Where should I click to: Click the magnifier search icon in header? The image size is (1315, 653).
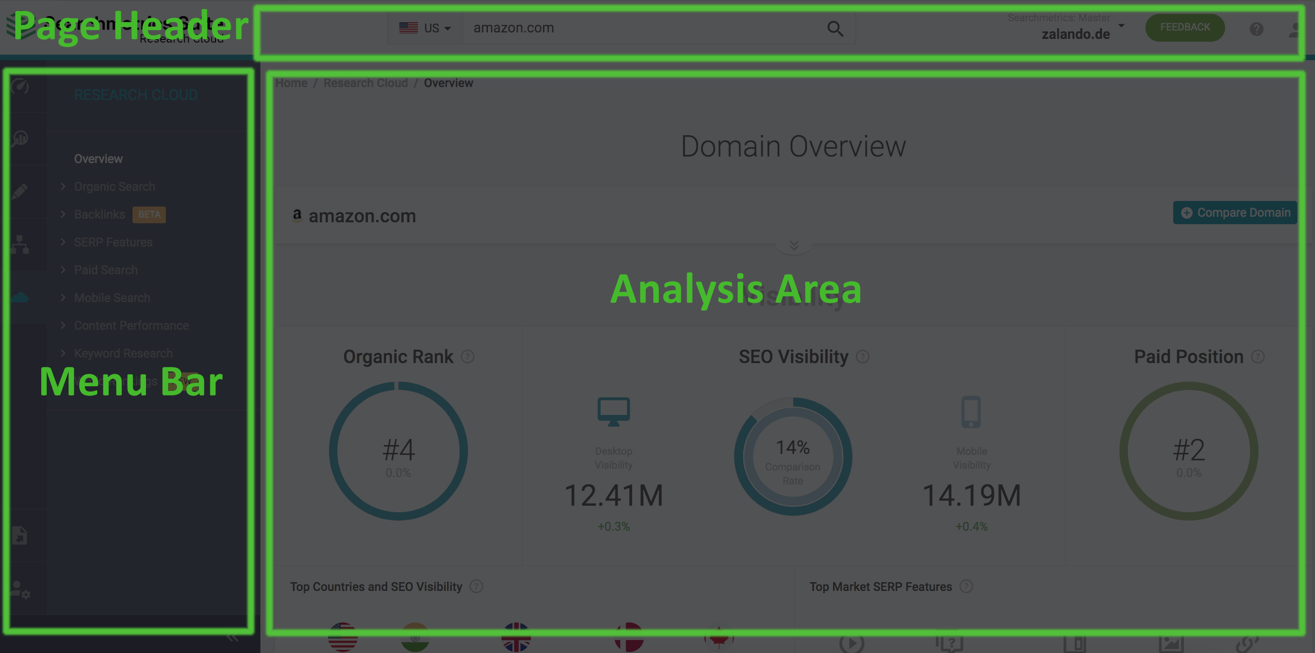coord(835,29)
